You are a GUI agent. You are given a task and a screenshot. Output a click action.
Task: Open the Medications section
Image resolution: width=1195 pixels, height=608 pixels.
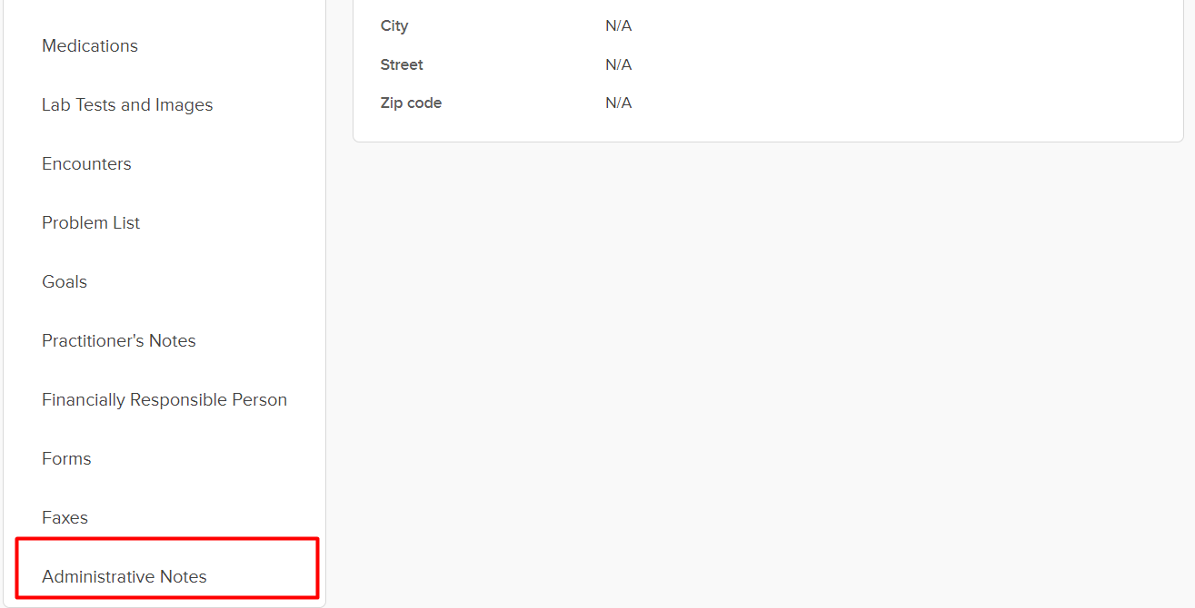[x=90, y=46]
